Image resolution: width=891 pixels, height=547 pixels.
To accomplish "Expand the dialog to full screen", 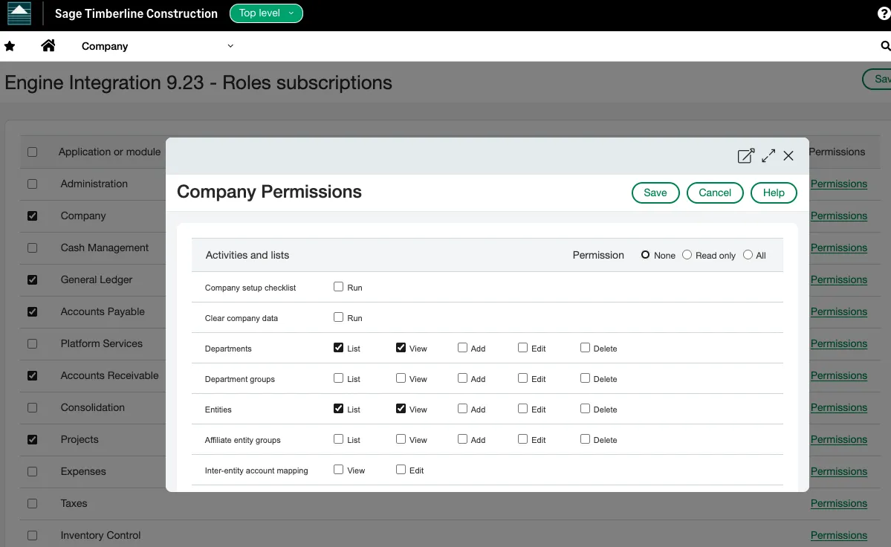I will (x=768, y=155).
